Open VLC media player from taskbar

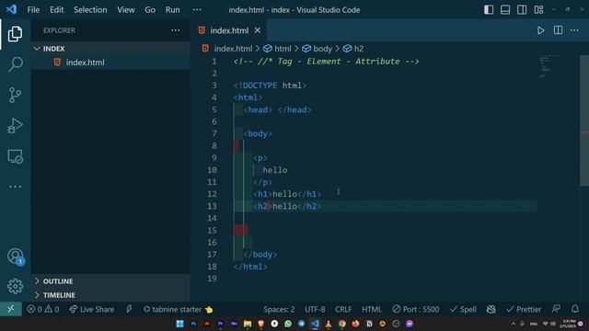(x=329, y=324)
